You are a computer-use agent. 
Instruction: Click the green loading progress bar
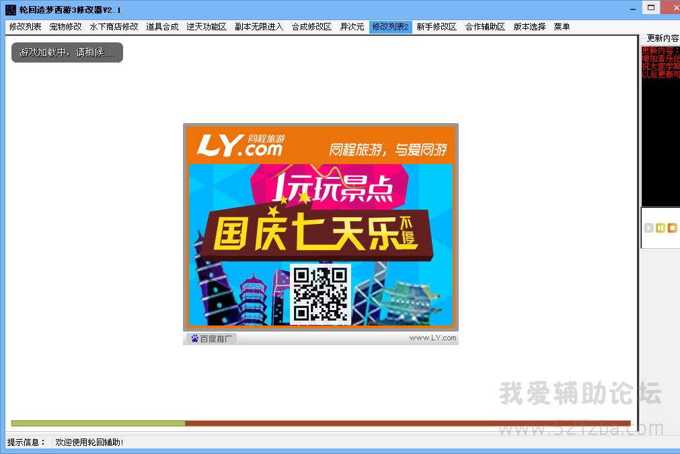pyautogui.click(x=98, y=423)
